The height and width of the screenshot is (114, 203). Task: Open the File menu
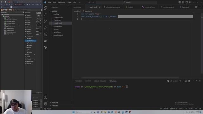tap(49, 2)
